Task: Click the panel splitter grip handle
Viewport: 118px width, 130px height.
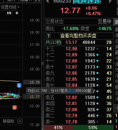Action: click(x=42, y=63)
